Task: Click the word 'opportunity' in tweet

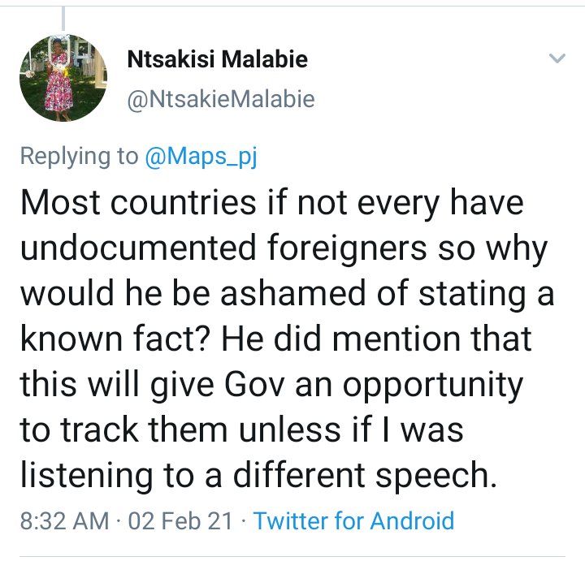Action: tap(433, 386)
